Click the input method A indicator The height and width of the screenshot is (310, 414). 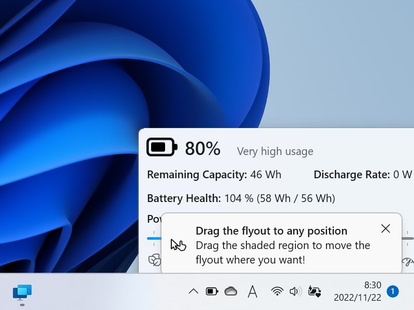click(253, 291)
